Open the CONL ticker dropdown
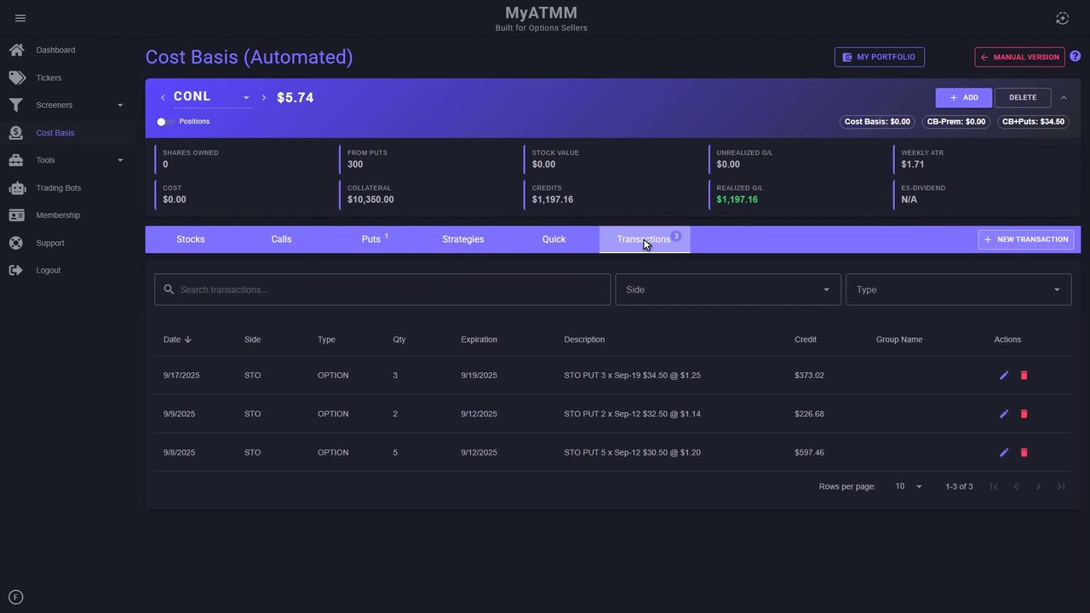The height and width of the screenshot is (613, 1090). [x=212, y=97]
